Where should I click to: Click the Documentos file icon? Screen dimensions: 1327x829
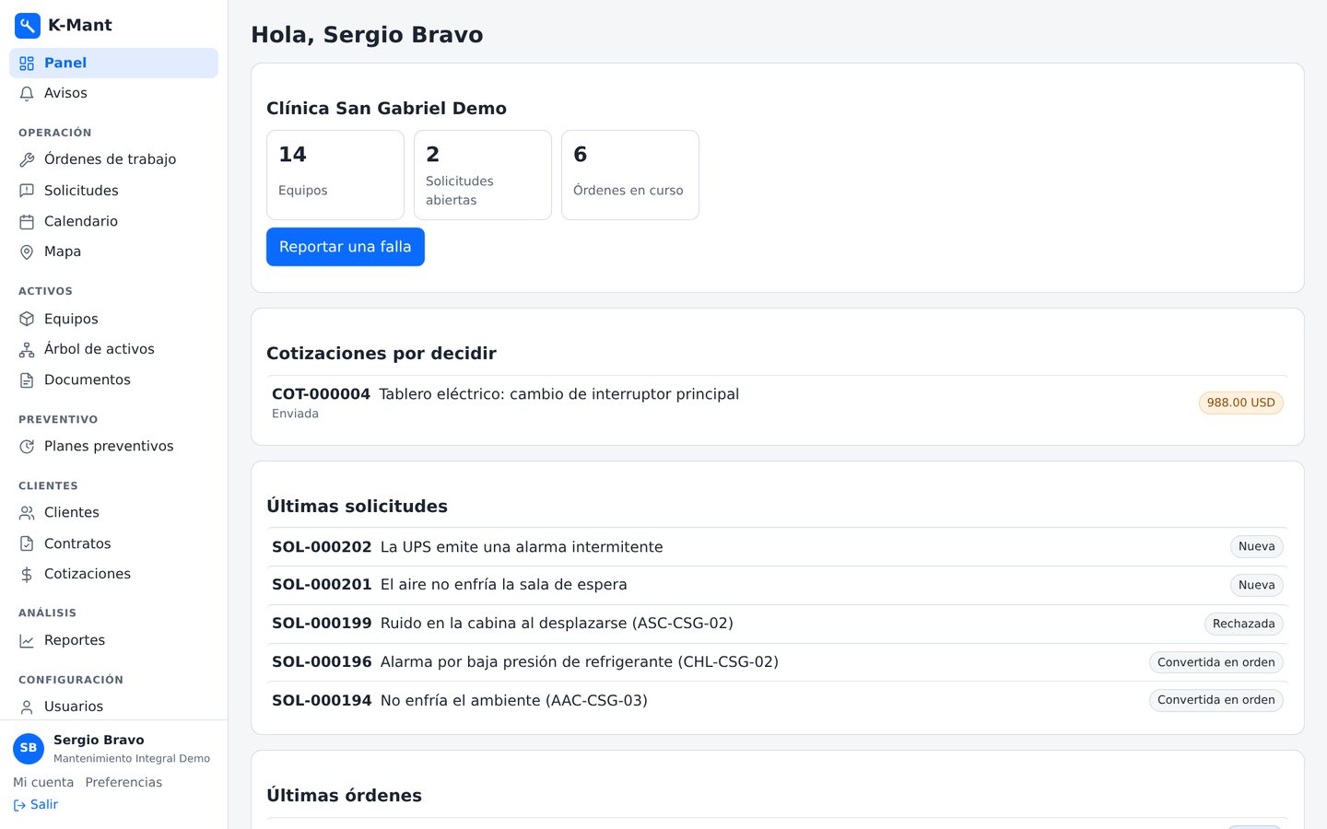pos(27,380)
